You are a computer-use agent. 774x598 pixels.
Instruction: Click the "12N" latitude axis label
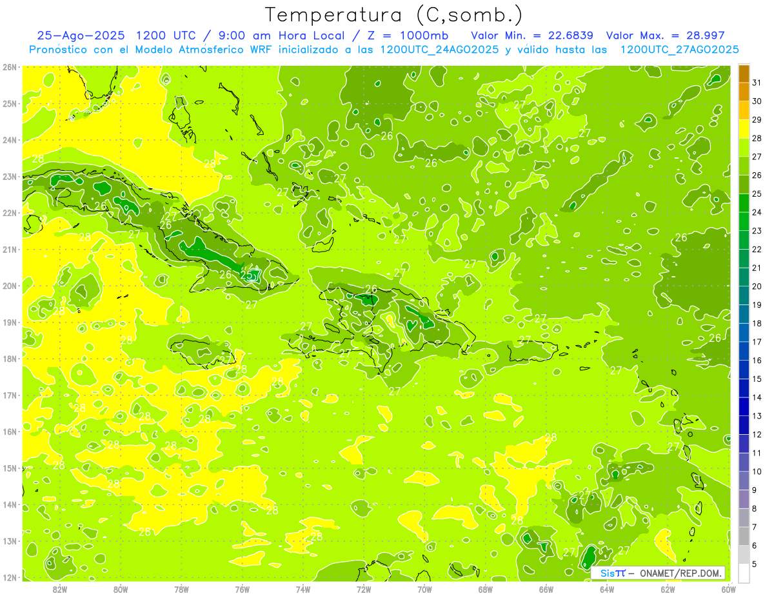(x=10, y=577)
